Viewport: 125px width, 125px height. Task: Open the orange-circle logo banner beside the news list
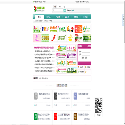pyautogui.click(x=61, y=48)
